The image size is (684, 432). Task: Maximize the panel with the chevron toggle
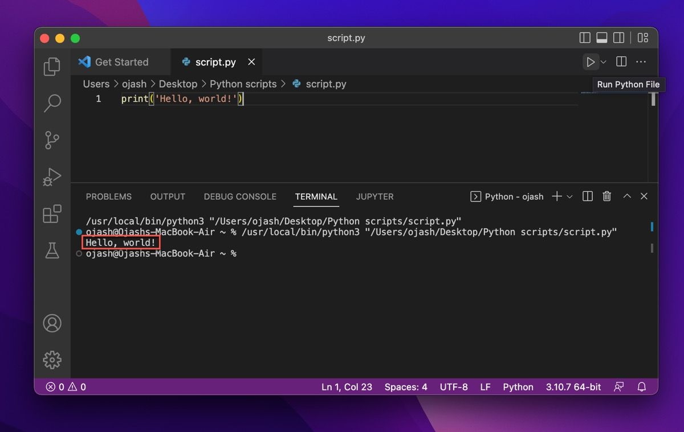(x=626, y=196)
